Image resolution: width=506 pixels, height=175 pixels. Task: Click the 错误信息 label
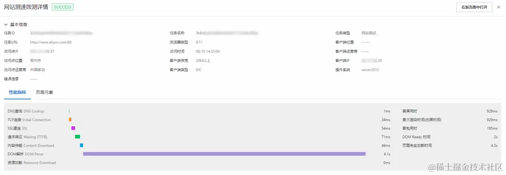(x=11, y=79)
